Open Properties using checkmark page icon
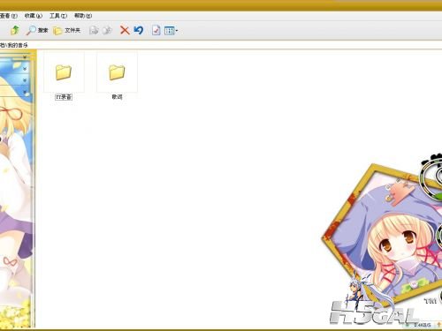Viewport: 442px width, 331px height. point(156,30)
